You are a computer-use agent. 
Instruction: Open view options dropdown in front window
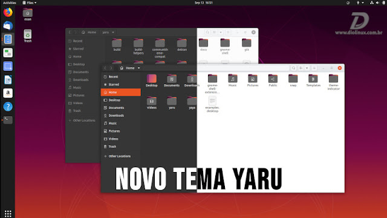coord(307,68)
